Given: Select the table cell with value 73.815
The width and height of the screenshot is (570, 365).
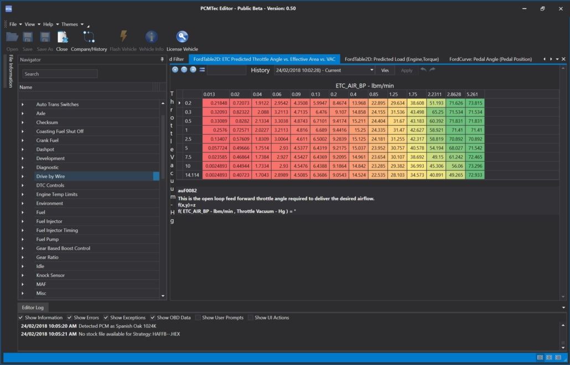Looking at the screenshot, I should [x=475, y=103].
